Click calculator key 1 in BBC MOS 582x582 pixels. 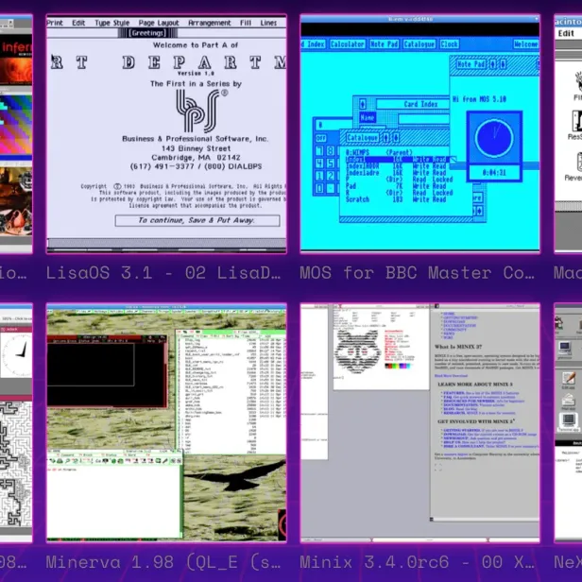pos(318,176)
